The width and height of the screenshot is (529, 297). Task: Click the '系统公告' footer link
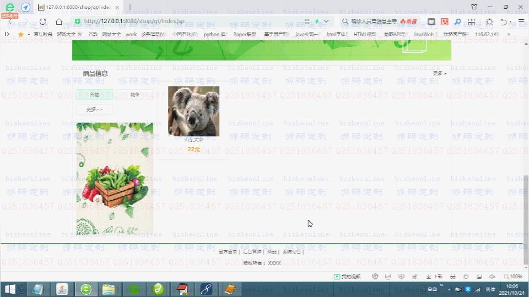coord(292,251)
